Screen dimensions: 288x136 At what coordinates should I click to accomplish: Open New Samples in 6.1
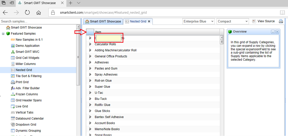click(29, 40)
